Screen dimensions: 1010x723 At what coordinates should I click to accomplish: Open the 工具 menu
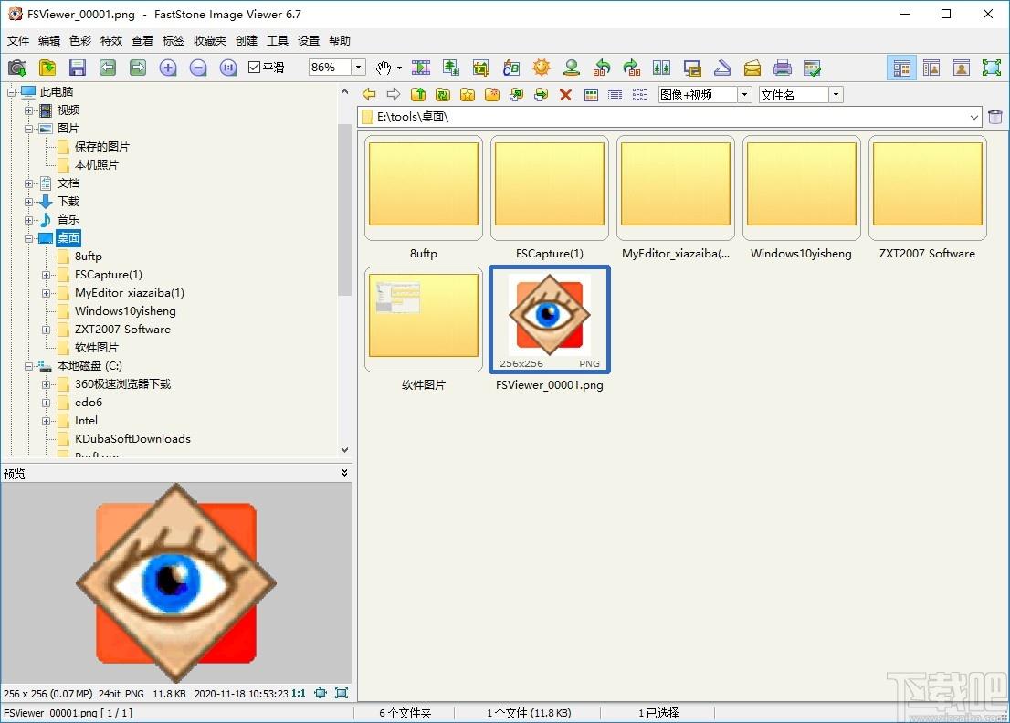tap(278, 40)
